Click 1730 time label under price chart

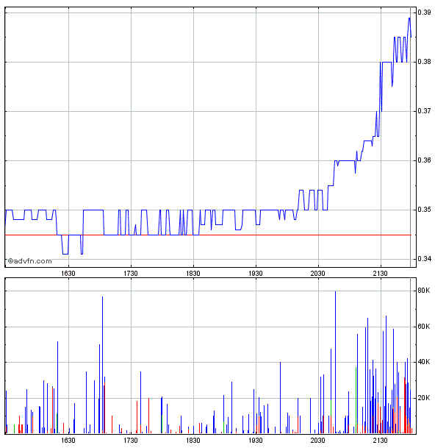tap(131, 274)
